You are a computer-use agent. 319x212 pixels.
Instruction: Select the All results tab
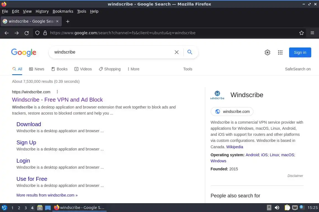point(17,69)
